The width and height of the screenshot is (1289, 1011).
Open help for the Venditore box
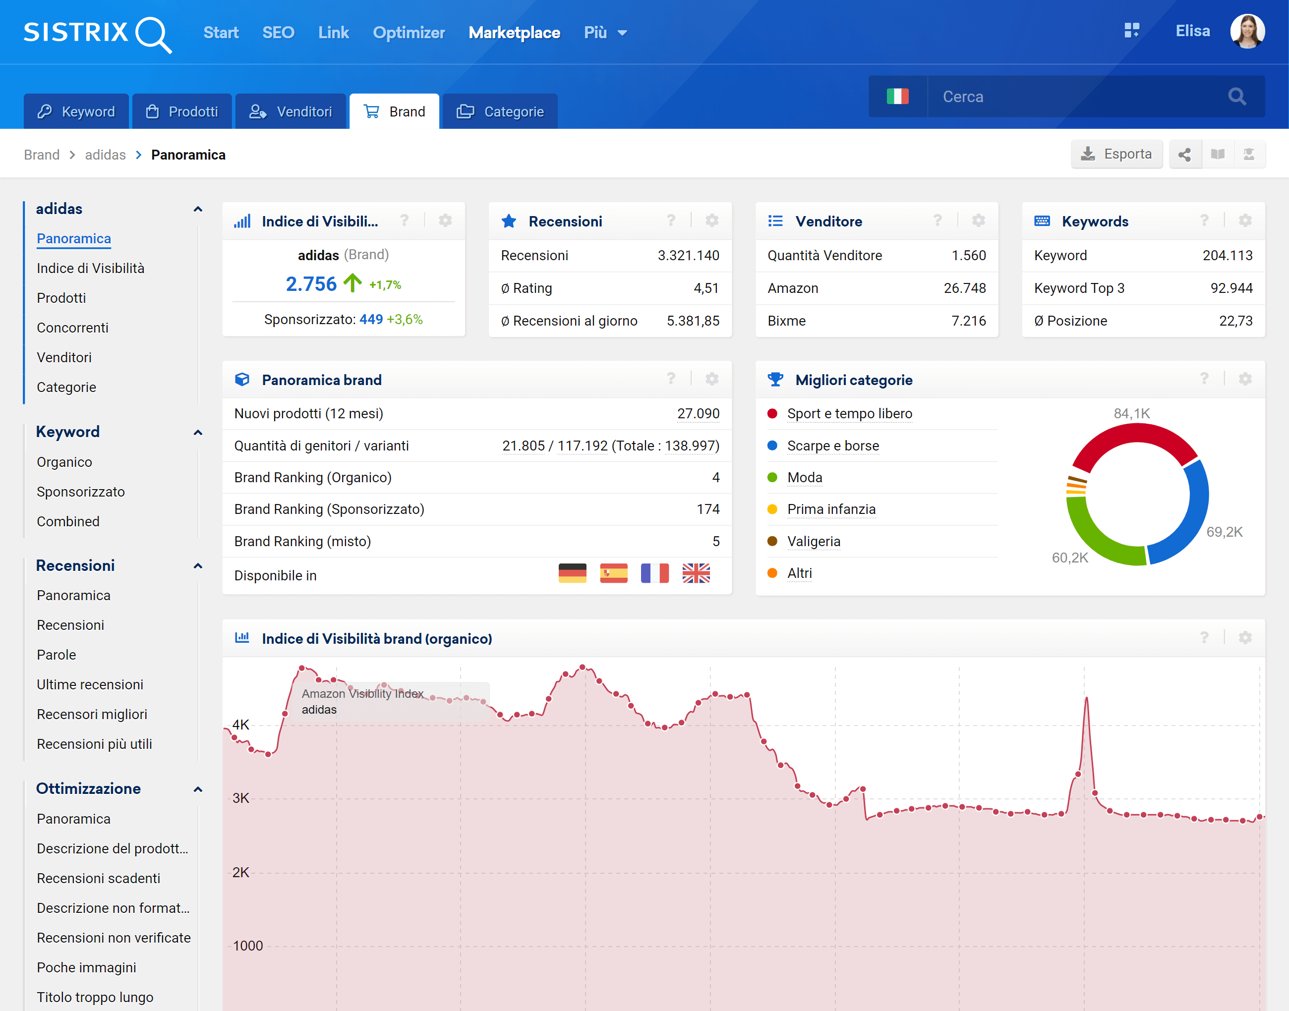click(937, 221)
